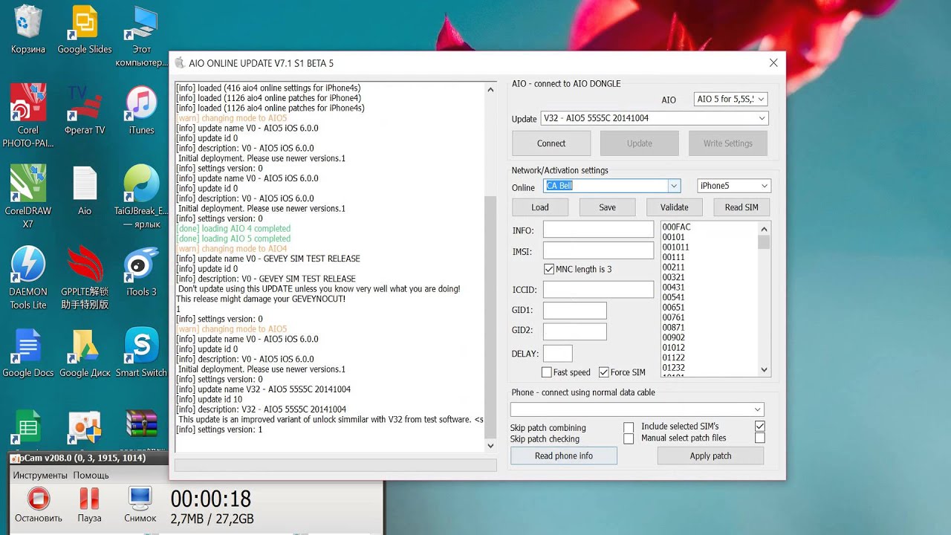Expand the Update V32 AIO5 dropdown
Viewport: 951px width, 535px height.
pos(655,118)
